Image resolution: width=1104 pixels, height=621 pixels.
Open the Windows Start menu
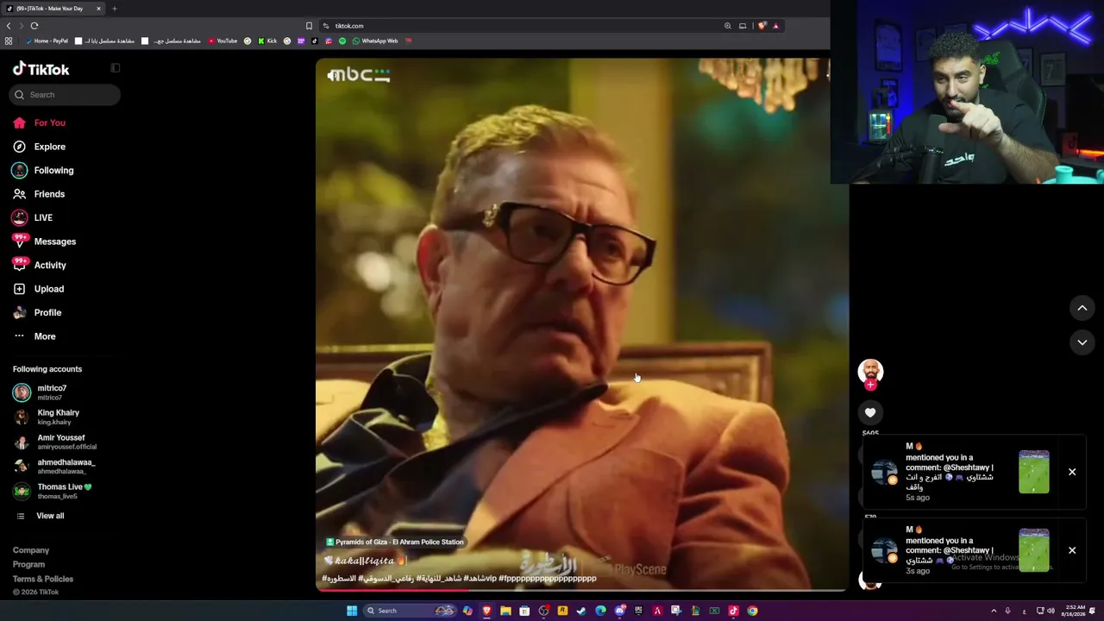[x=352, y=611]
